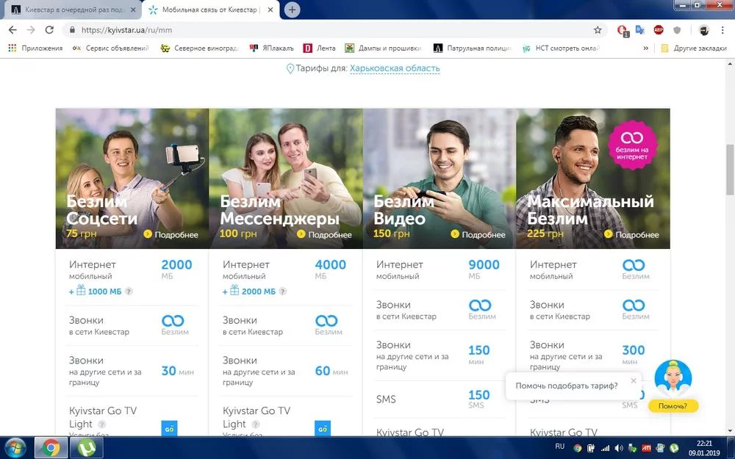The height and width of the screenshot is (459, 735).
Task: Click the GO icon in Безлим Соцсети column
Action: pos(169,429)
